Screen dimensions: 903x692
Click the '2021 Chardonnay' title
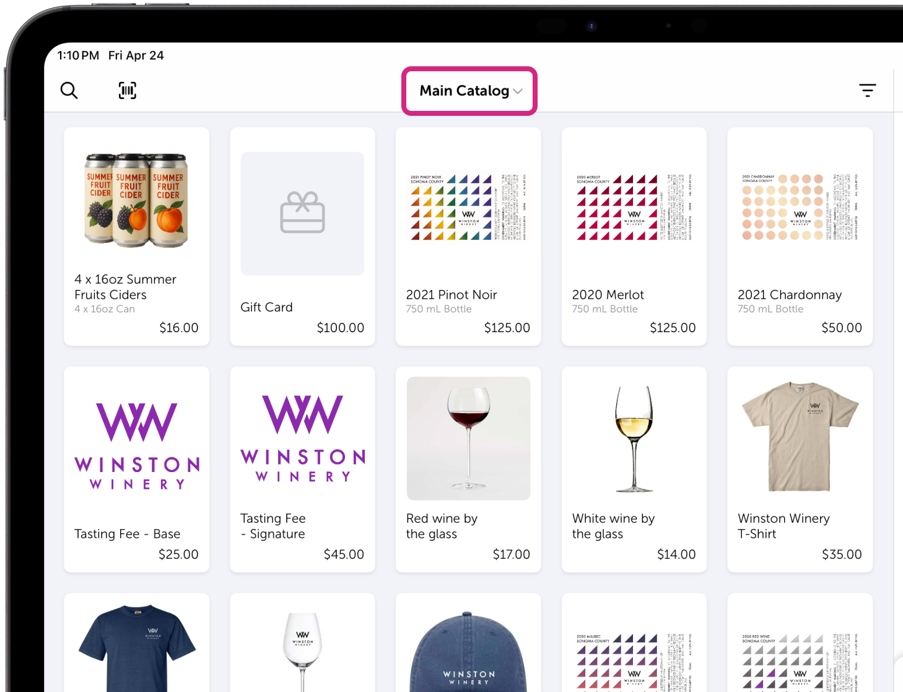pyautogui.click(x=790, y=295)
